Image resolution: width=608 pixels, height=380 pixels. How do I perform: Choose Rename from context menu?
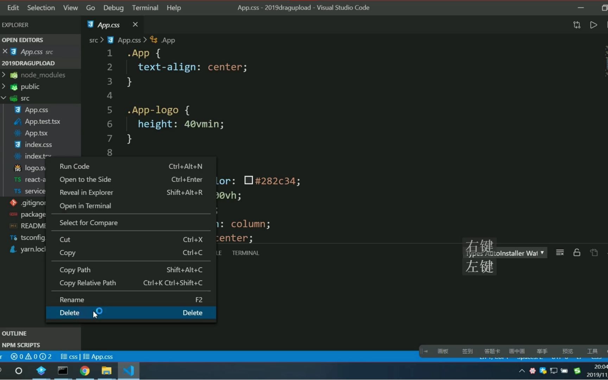coord(131,300)
